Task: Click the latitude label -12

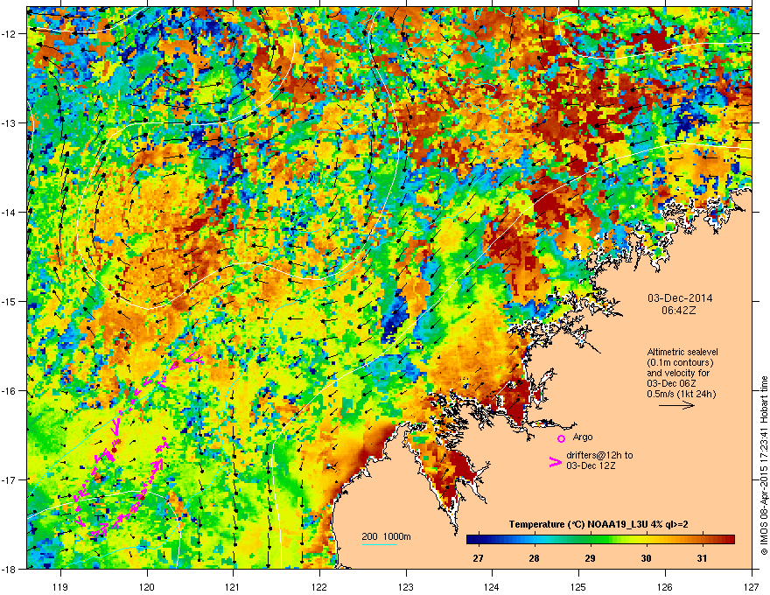Action: point(10,34)
